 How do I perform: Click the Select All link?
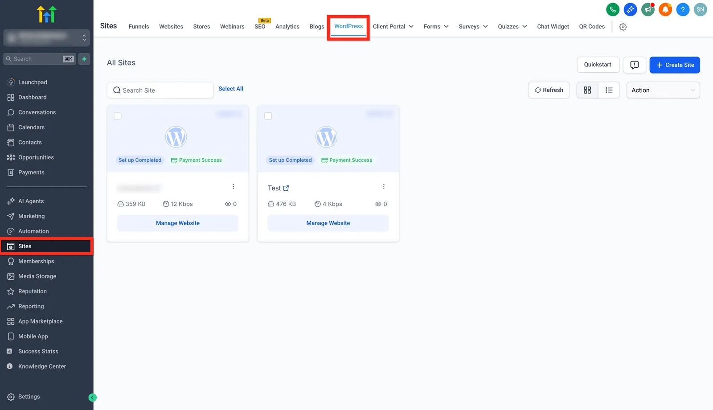231,89
